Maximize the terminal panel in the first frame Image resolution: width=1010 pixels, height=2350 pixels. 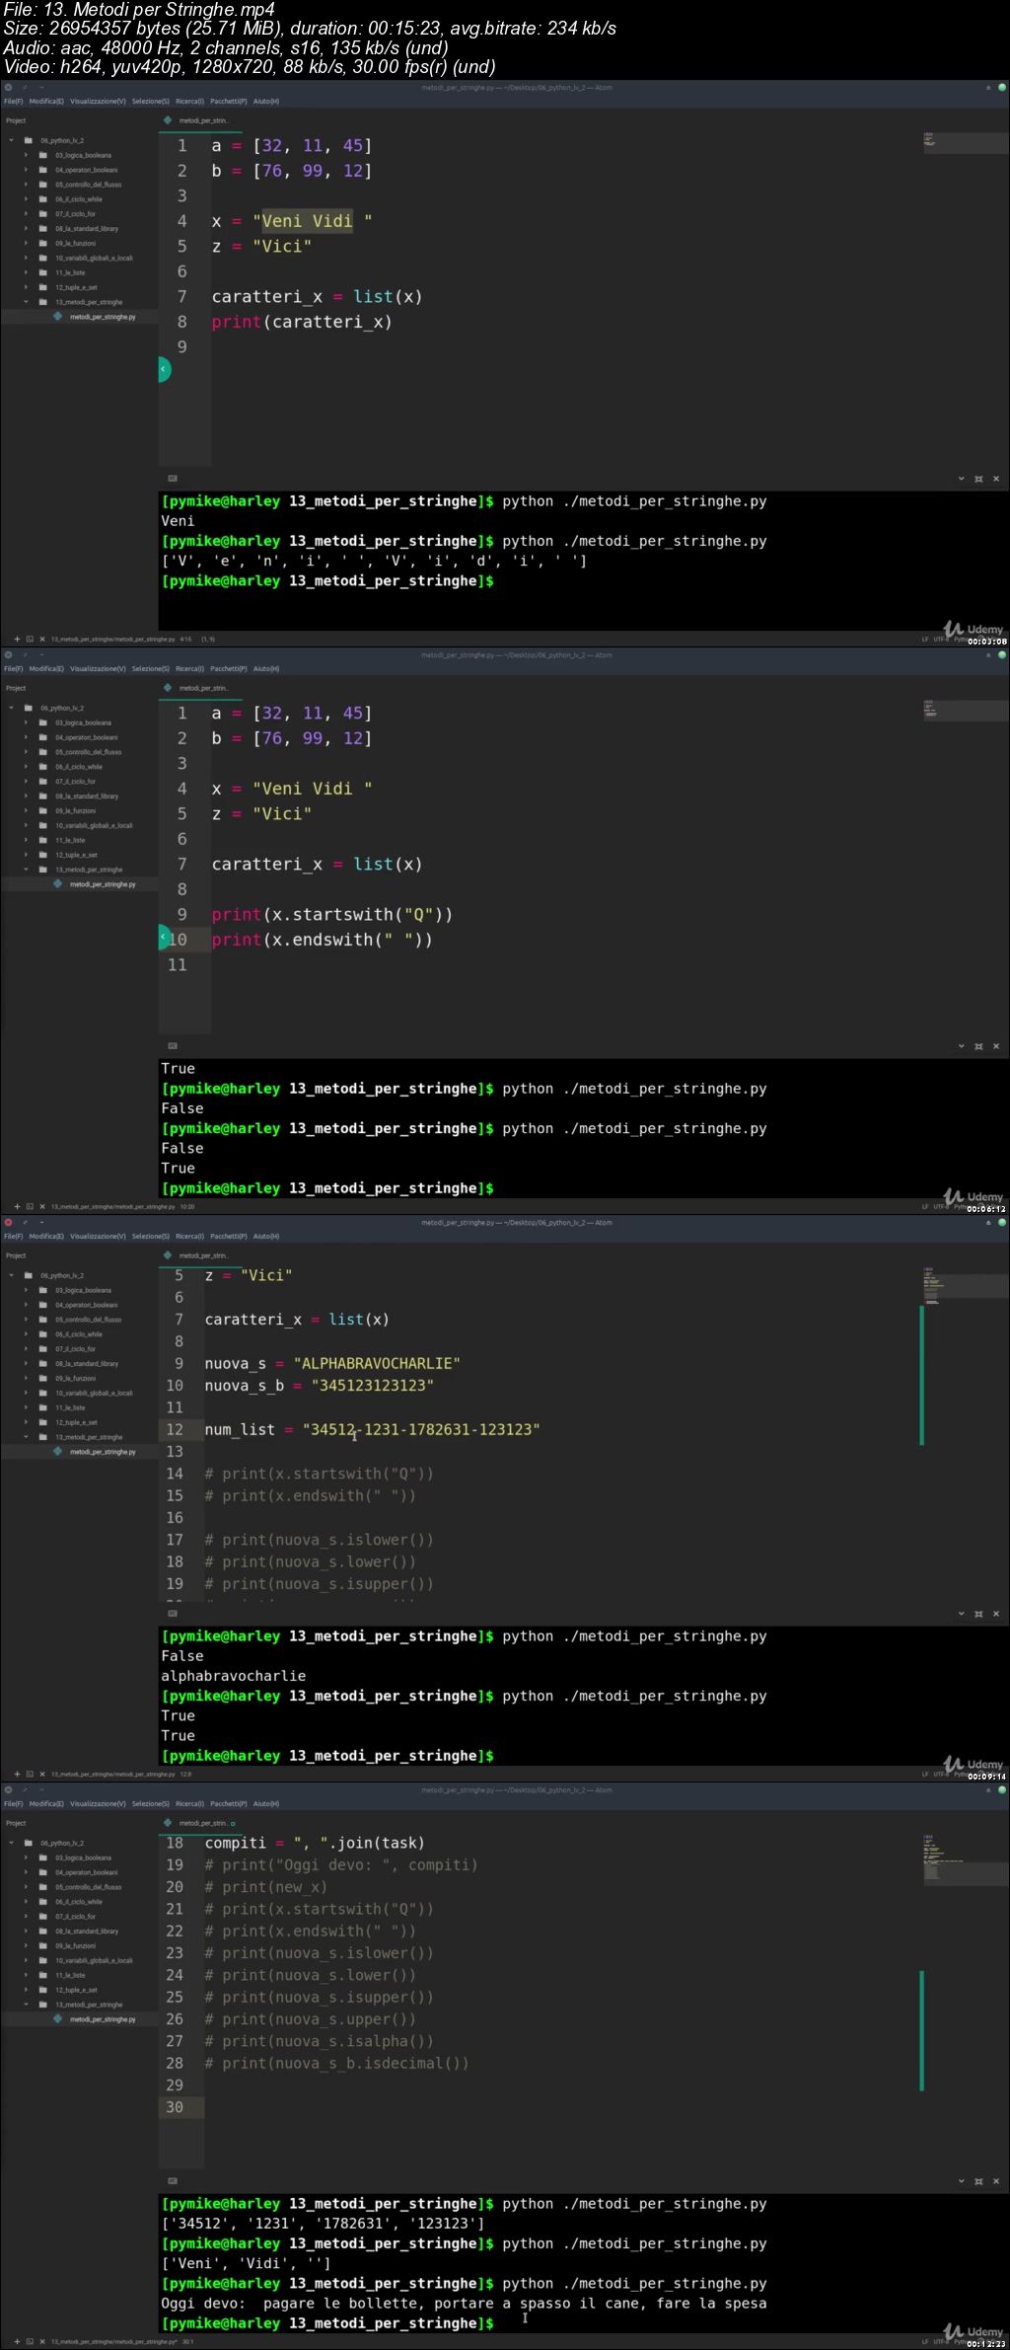pyautogui.click(x=978, y=480)
